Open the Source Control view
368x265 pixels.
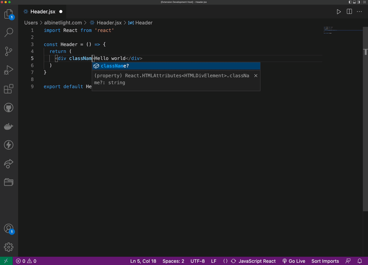[9, 51]
